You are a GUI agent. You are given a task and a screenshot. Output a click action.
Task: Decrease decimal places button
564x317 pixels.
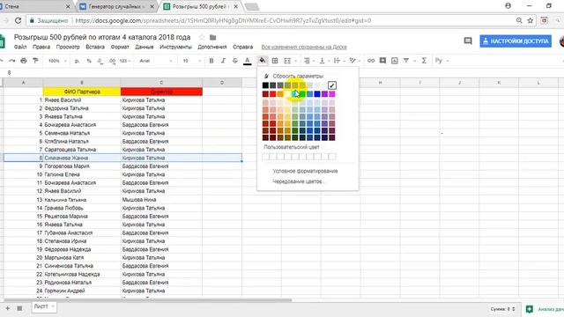(x=100, y=61)
